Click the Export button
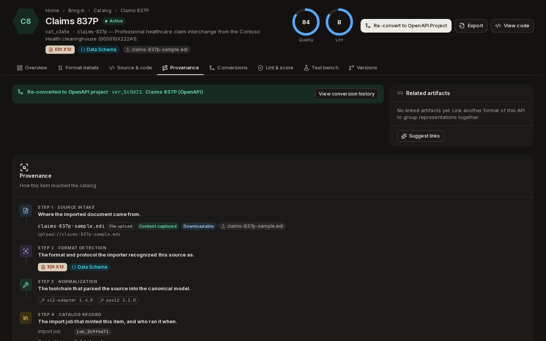Viewport: 546px width, 341px height. (x=471, y=26)
